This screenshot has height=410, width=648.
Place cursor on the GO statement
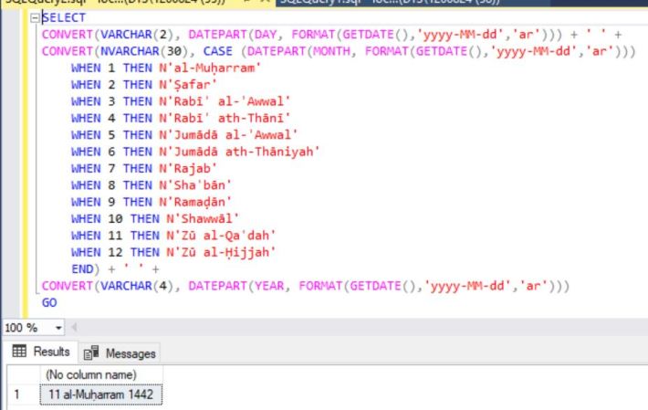[x=49, y=301]
